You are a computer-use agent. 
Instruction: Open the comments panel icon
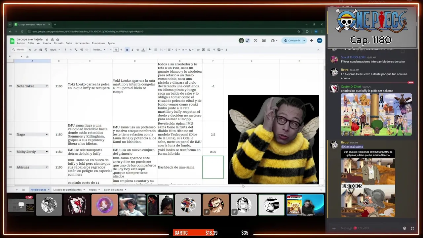click(264, 41)
